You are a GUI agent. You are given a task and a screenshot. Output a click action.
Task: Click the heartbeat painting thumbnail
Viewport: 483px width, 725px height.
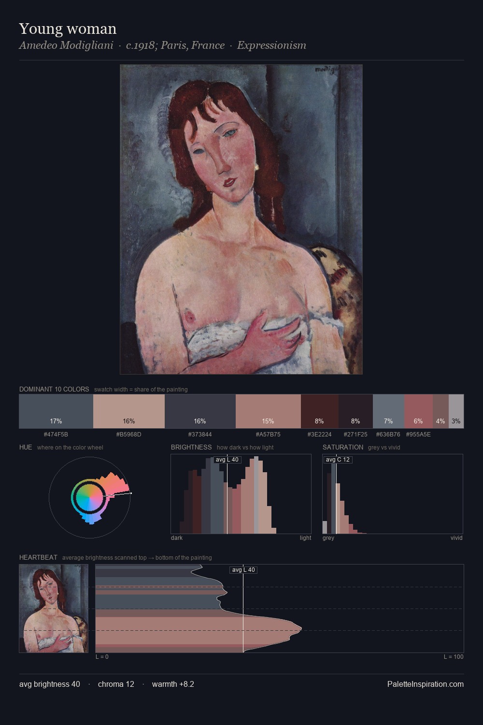point(54,609)
